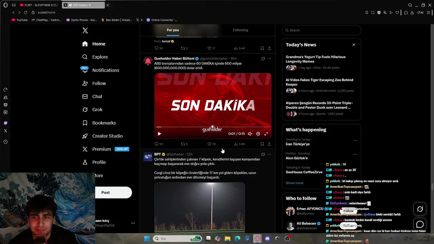
Task: Focus the X Search field
Action: point(321,30)
